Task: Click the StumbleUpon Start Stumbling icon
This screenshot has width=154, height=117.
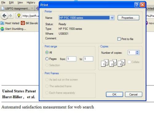Action: point(2,29)
